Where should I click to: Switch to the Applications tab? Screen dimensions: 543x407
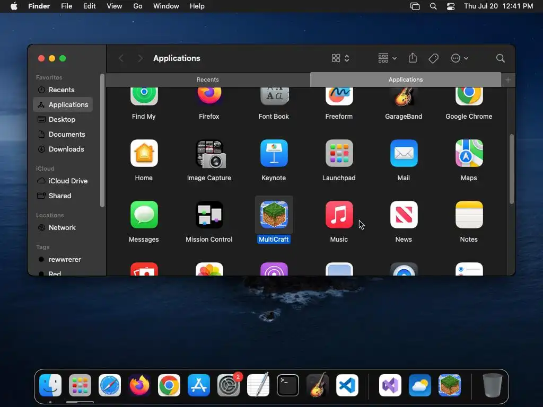[406, 79]
